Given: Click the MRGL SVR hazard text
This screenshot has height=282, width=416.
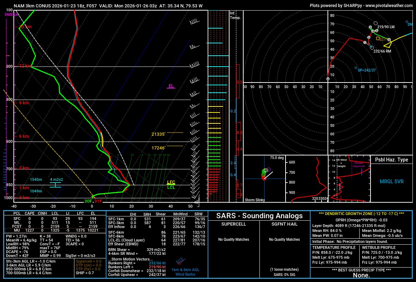Looking at the screenshot, I should tap(392, 182).
